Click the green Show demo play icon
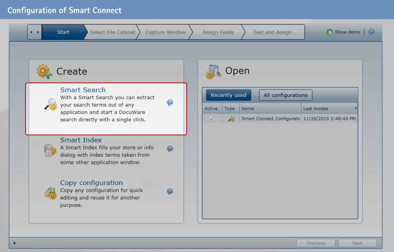The image size is (394, 252). point(330,32)
